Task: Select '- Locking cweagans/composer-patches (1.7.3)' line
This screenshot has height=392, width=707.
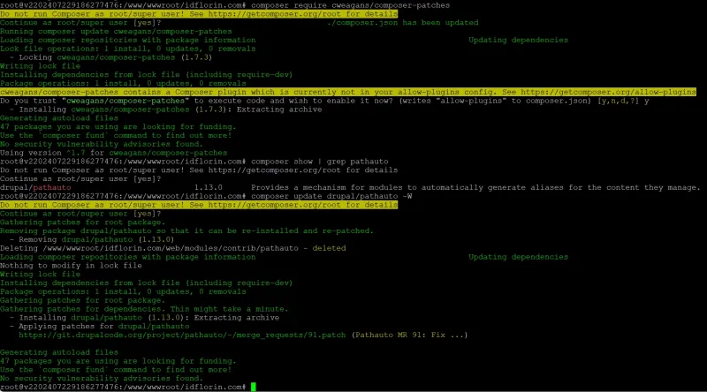Action: [x=110, y=57]
